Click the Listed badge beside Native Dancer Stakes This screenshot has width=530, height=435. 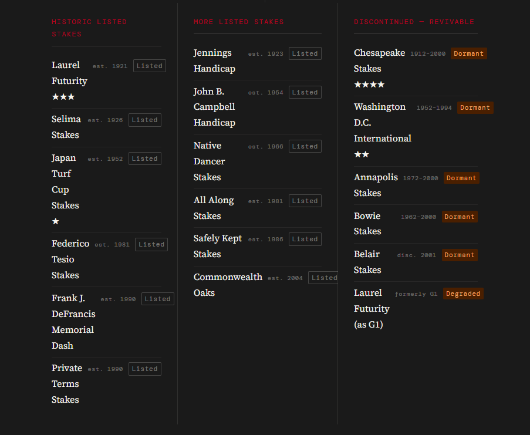tap(305, 146)
